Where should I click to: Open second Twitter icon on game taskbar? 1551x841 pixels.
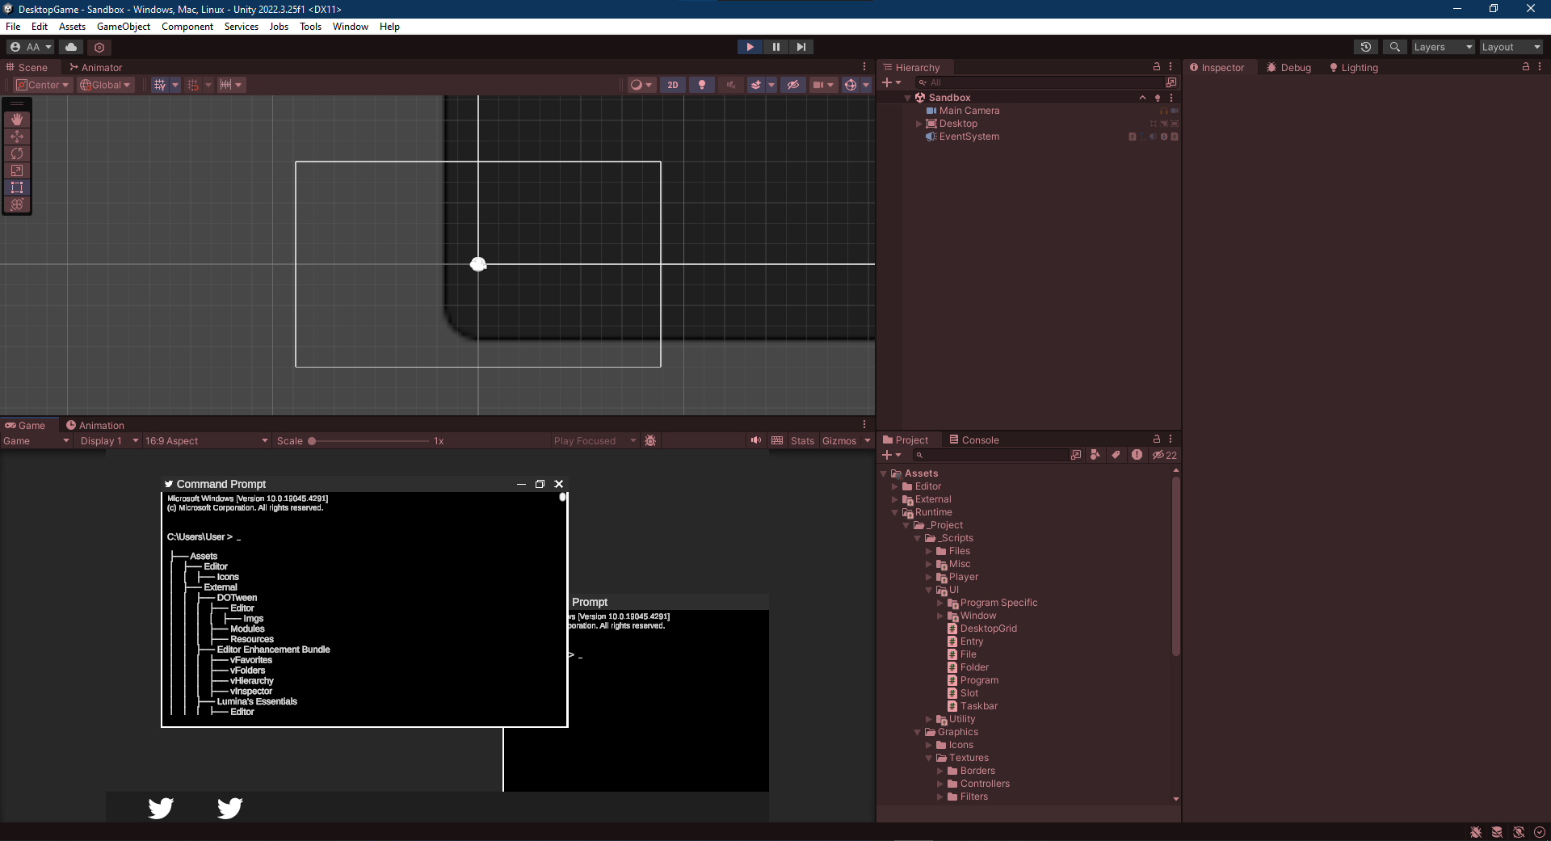click(x=230, y=808)
